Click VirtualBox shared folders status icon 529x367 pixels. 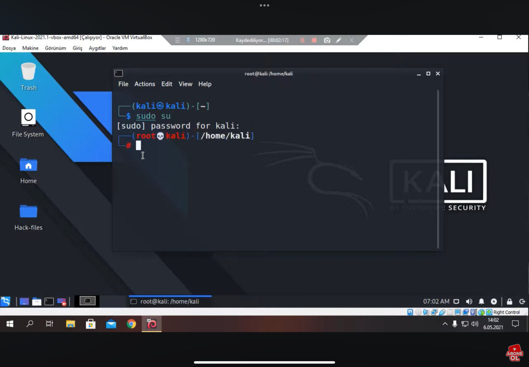click(x=450, y=312)
